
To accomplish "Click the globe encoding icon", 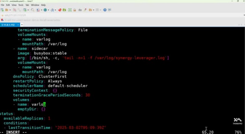I will pos(45,10).
